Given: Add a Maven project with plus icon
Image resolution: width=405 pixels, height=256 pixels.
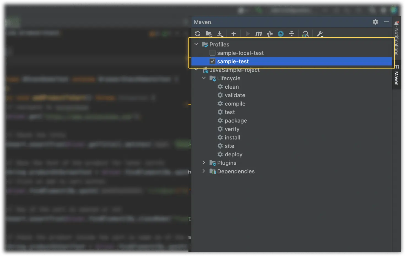Looking at the screenshot, I should pyautogui.click(x=234, y=34).
